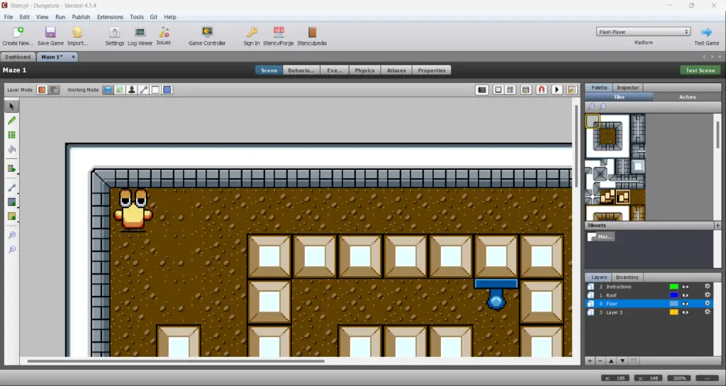
Task: Click the green Instructions layer color swatch
Action: pos(674,287)
